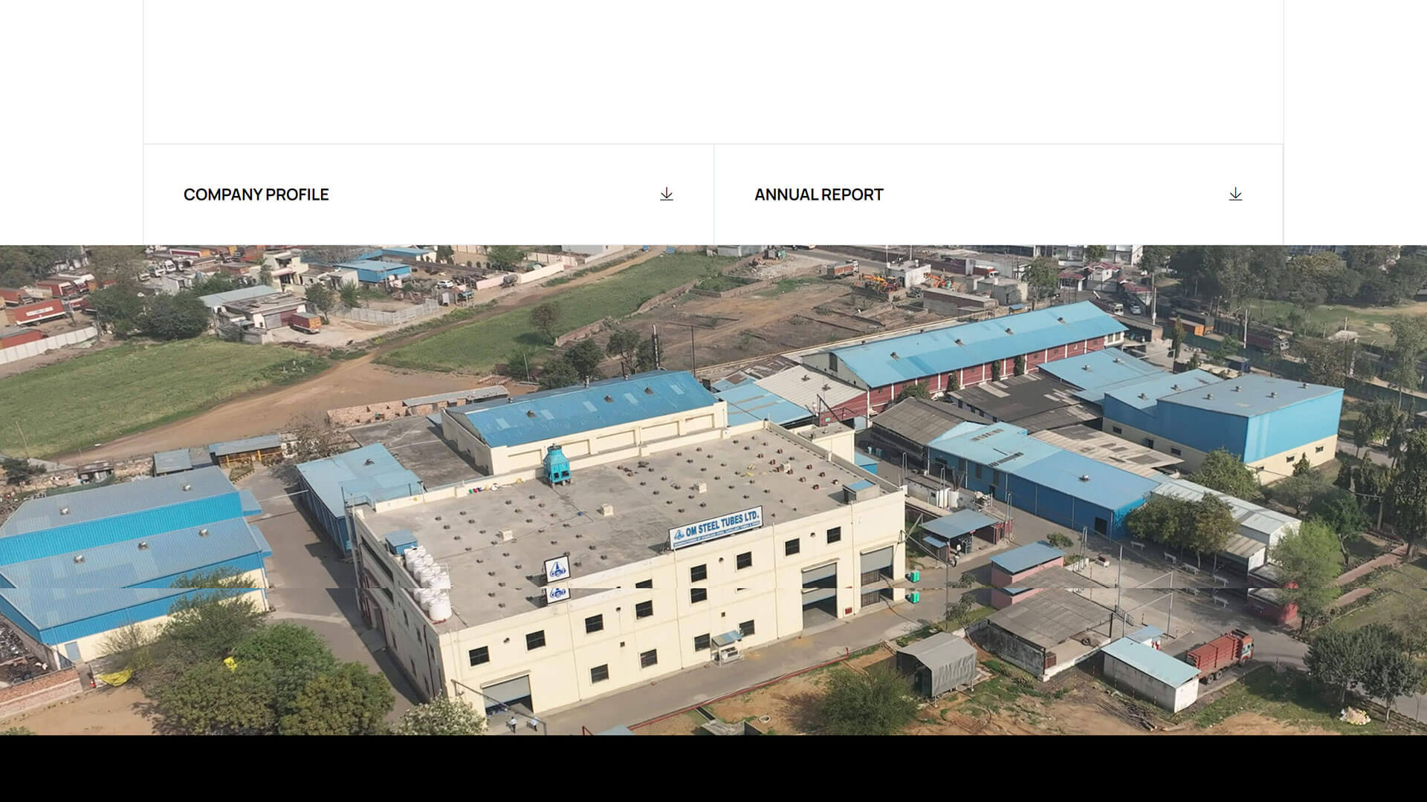This screenshot has height=802, width=1427.
Task: Click the small white cabin beside the red truck
Action: [1149, 671]
